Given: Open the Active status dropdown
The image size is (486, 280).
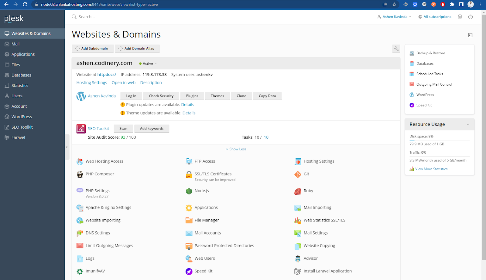Looking at the screenshot, I should pyautogui.click(x=148, y=64).
